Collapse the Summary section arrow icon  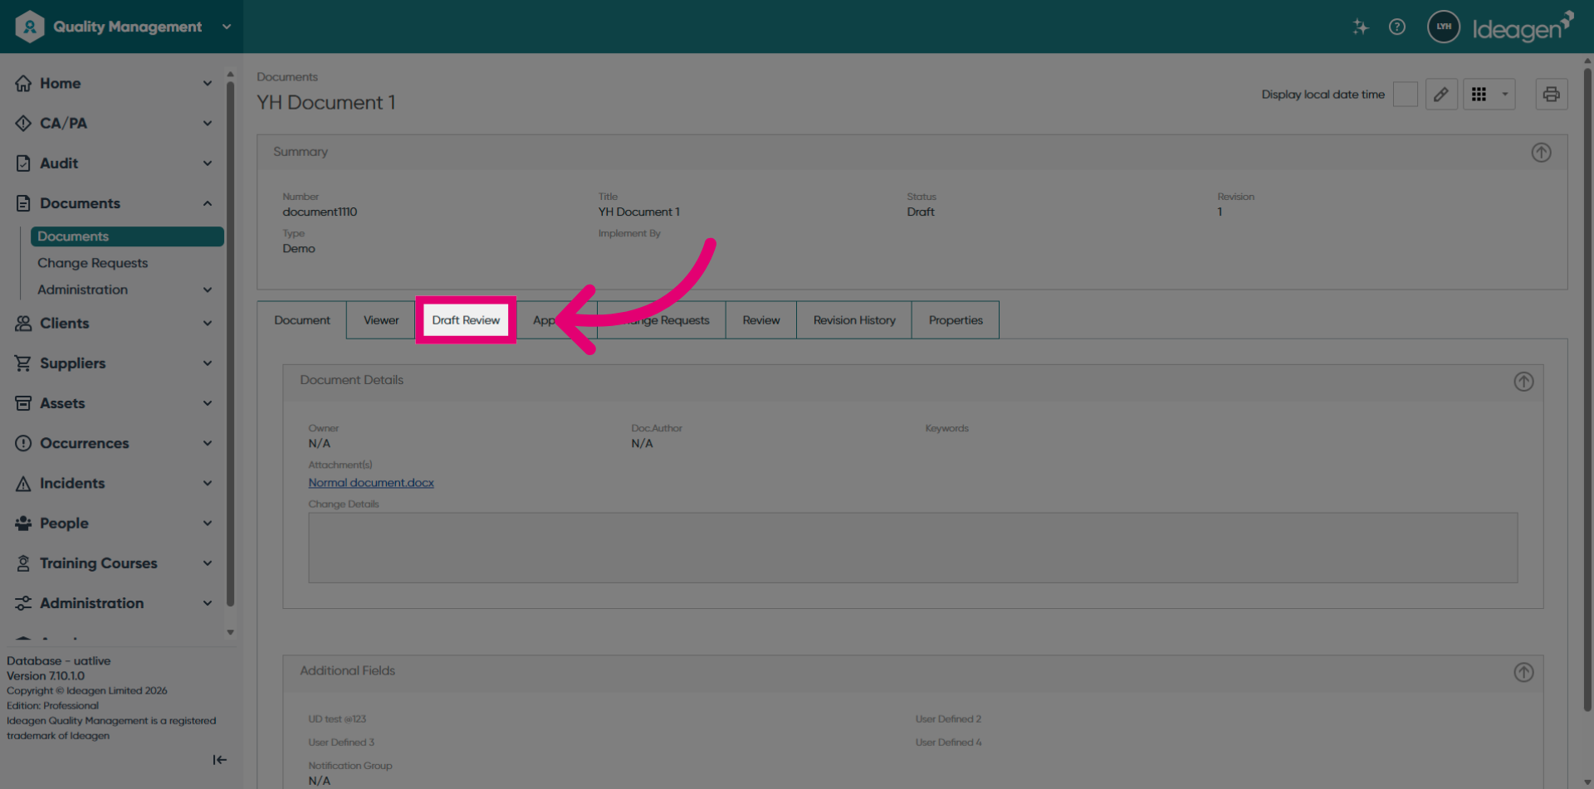(1541, 153)
